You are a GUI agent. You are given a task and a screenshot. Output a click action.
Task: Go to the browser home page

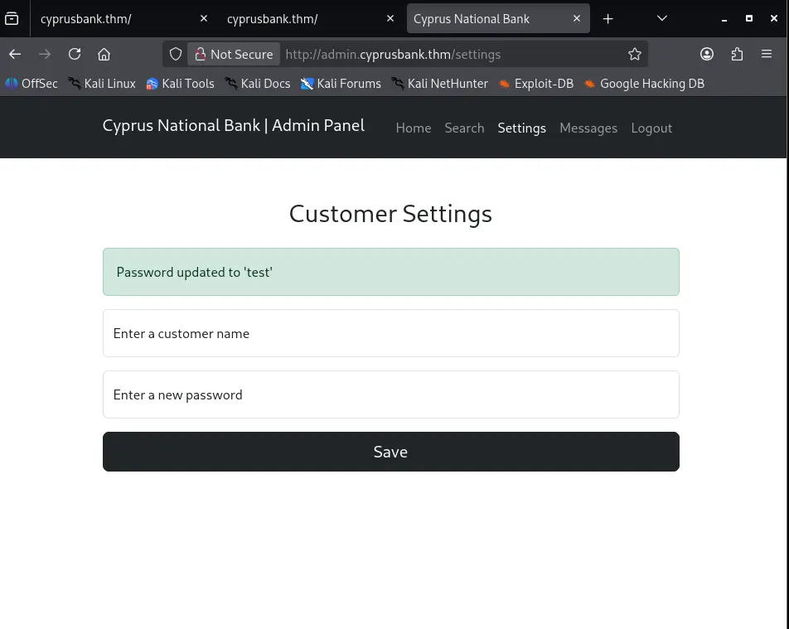104,54
